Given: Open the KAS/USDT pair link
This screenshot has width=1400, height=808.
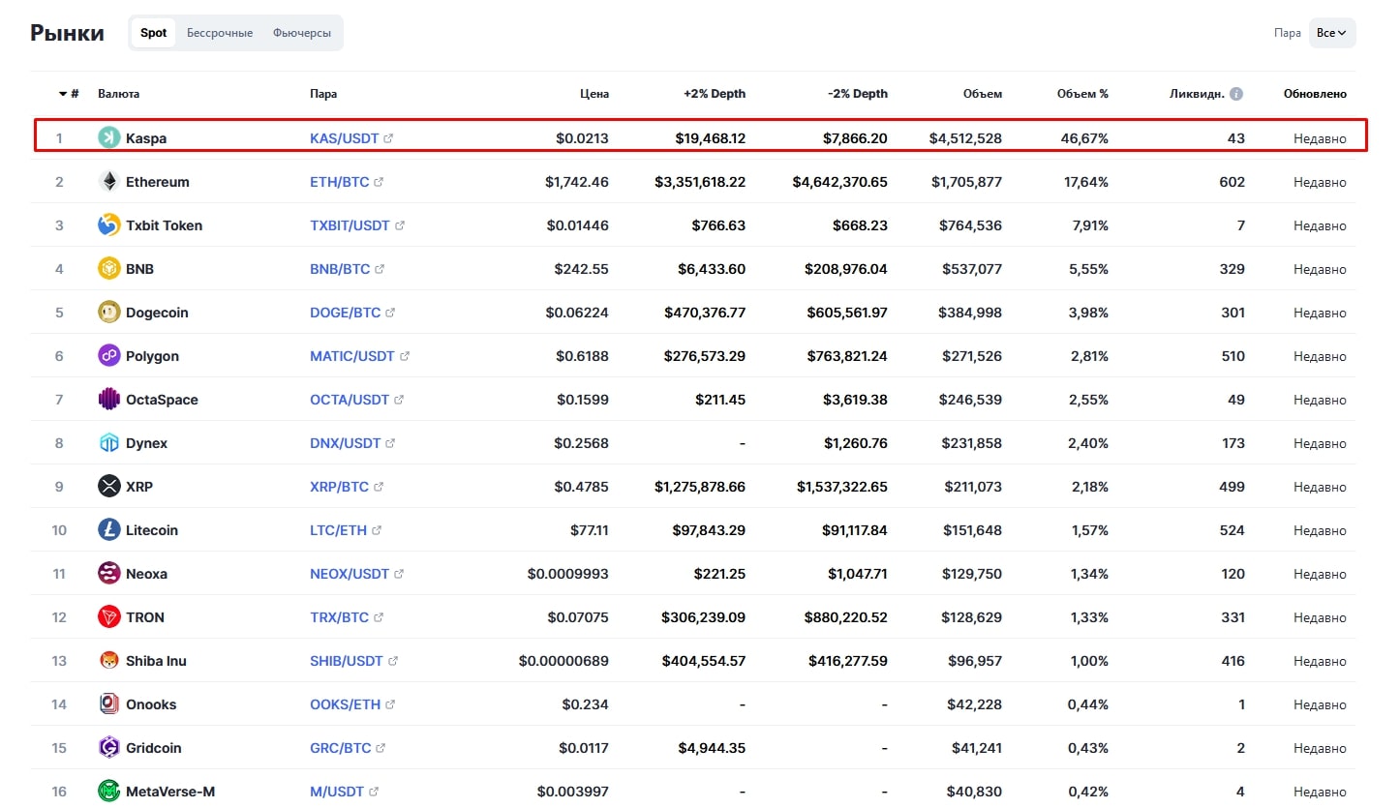Looking at the screenshot, I should click(345, 138).
